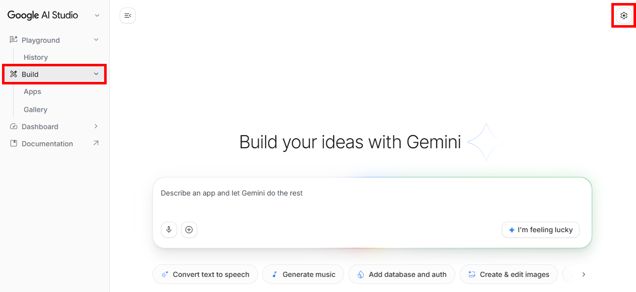Collapse the Build section chevron
The height and width of the screenshot is (292, 636).
pos(96,74)
